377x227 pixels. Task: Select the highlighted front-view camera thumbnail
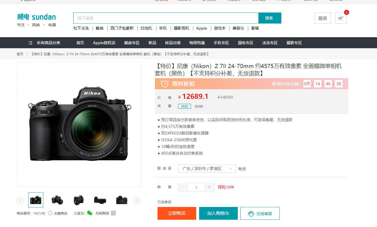point(36,200)
